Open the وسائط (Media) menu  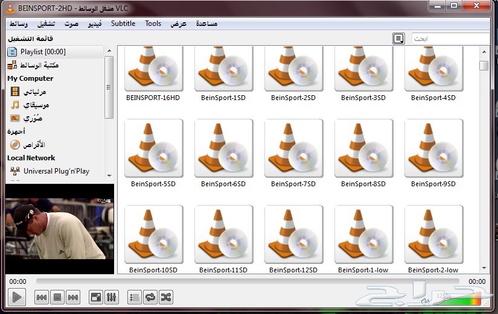click(x=19, y=24)
